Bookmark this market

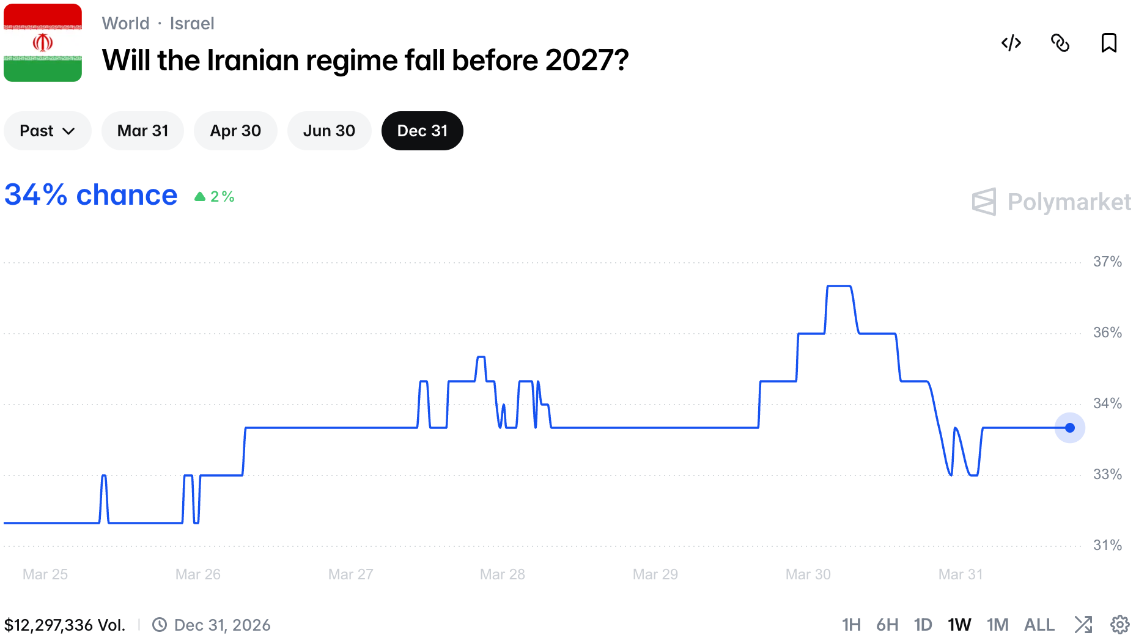pyautogui.click(x=1108, y=43)
